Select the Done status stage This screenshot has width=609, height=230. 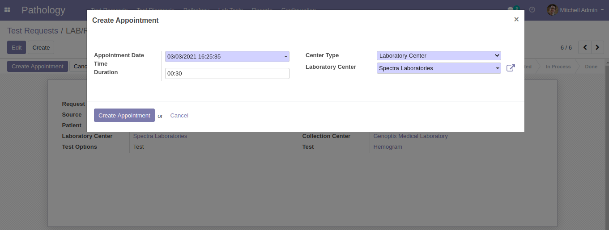591,67
